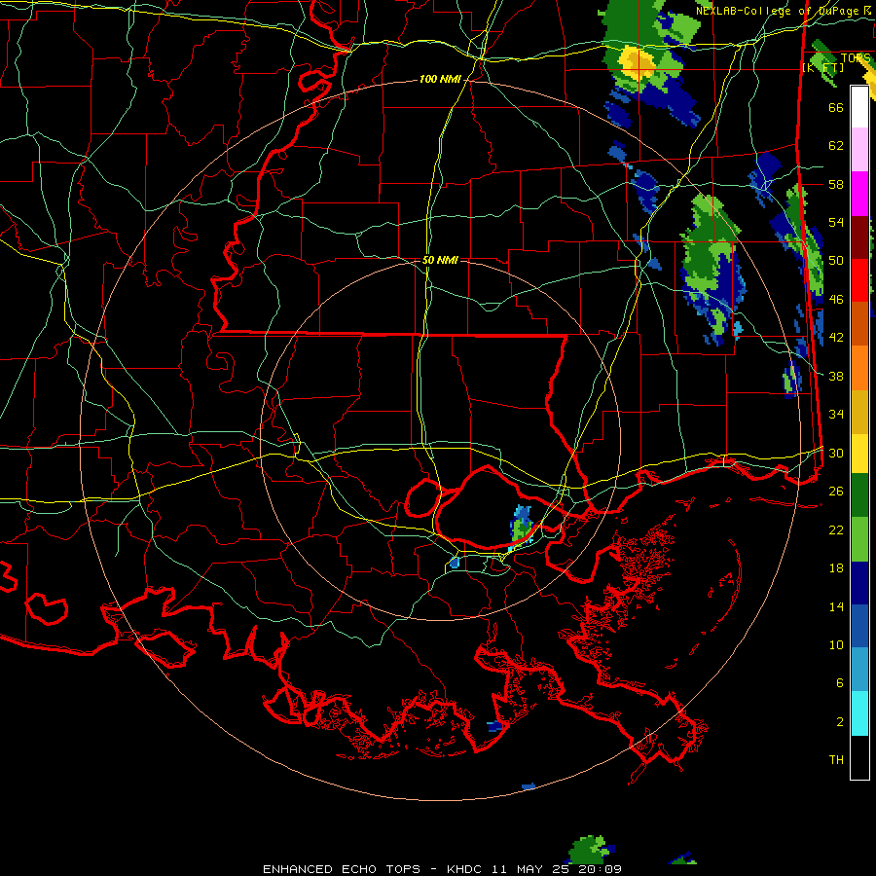The height and width of the screenshot is (876, 876).
Task: Click the legend value '14'
Action: tap(836, 606)
